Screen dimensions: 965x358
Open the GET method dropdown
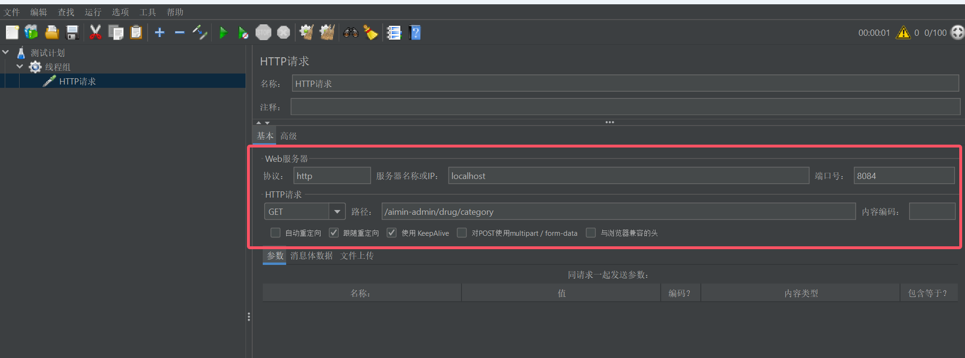point(337,211)
